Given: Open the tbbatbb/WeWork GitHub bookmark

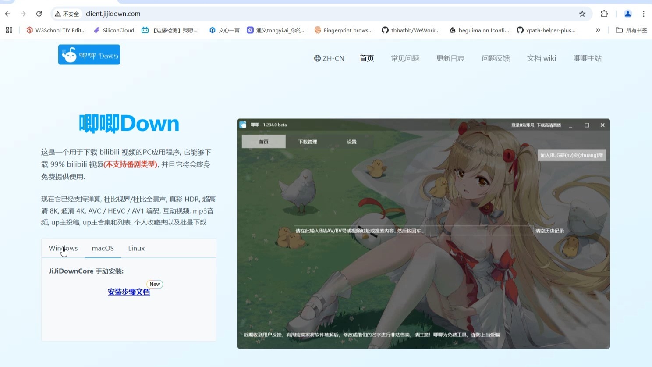Looking at the screenshot, I should tap(411, 30).
